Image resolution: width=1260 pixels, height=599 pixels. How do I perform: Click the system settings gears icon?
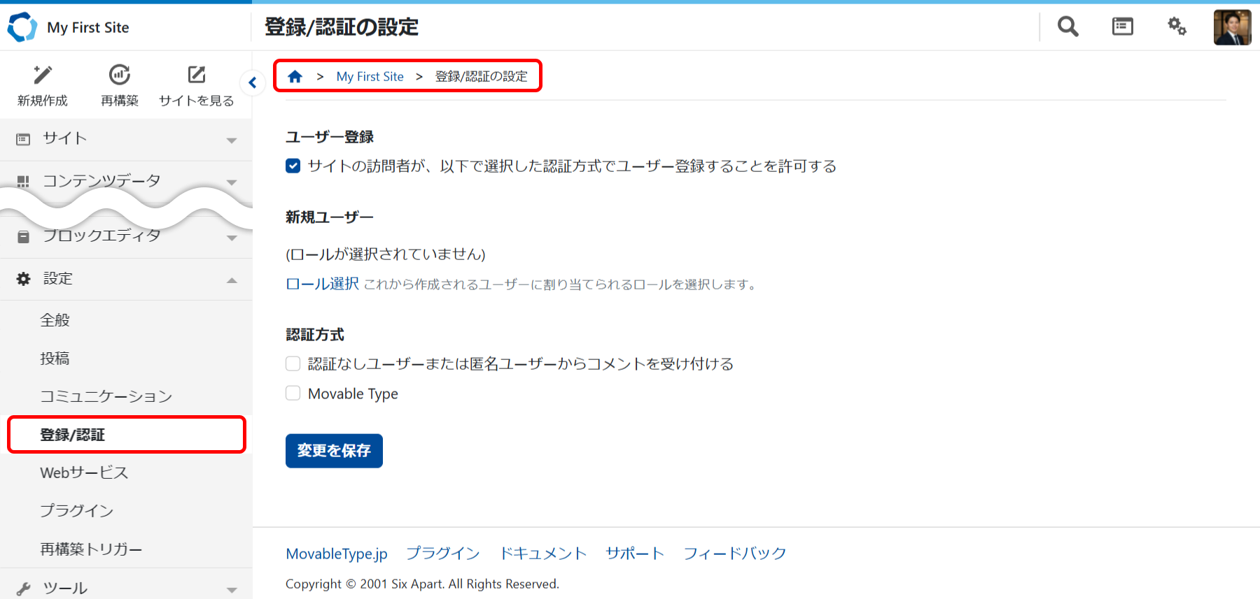point(1177,27)
